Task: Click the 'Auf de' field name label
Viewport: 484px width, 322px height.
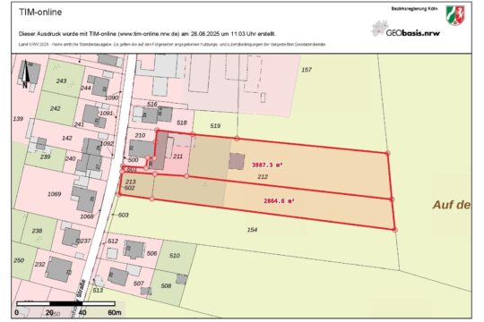Action: click(451, 205)
